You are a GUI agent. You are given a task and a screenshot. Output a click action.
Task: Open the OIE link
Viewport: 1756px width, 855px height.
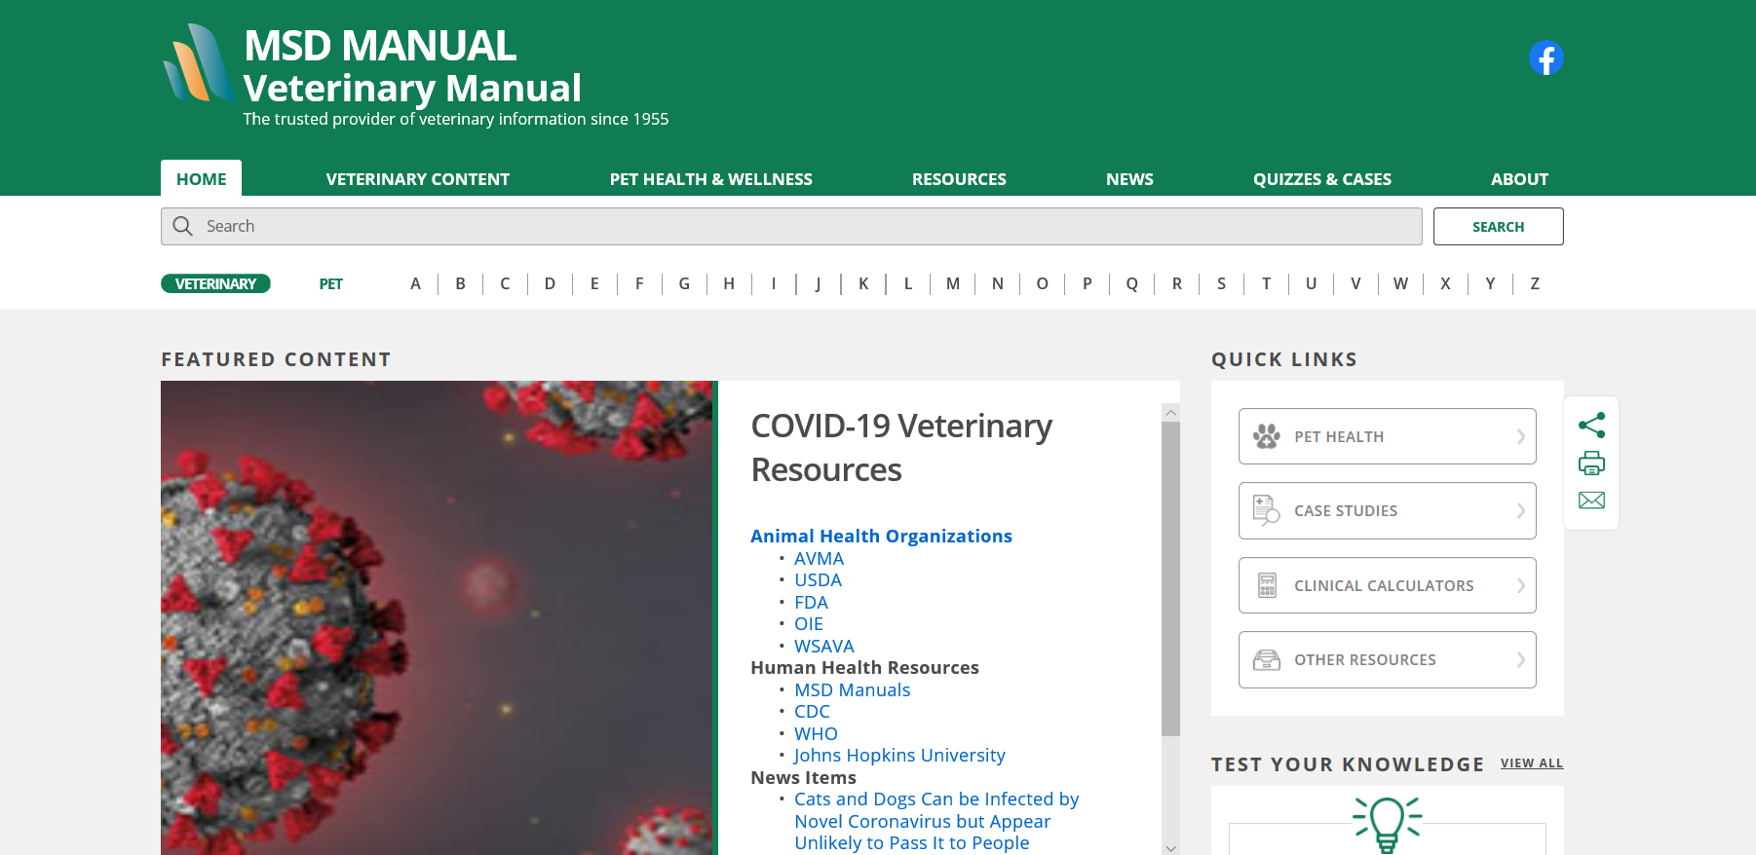tap(809, 624)
